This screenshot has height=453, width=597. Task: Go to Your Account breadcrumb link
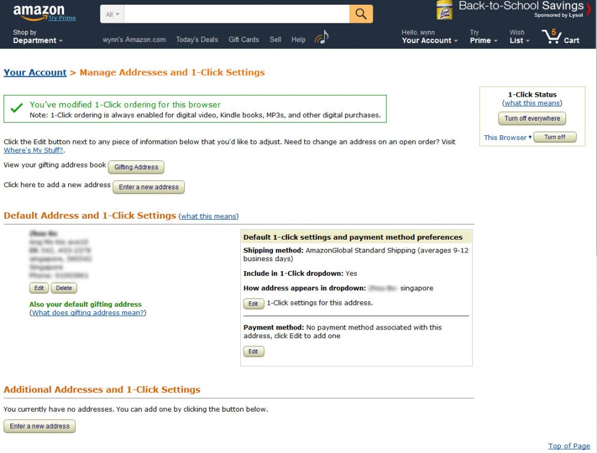coord(35,72)
